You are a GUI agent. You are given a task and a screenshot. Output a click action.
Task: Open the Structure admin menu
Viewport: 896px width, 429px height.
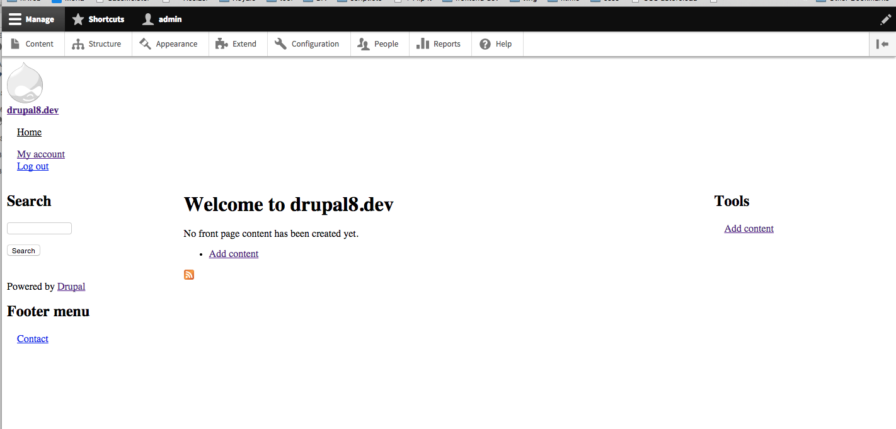97,44
